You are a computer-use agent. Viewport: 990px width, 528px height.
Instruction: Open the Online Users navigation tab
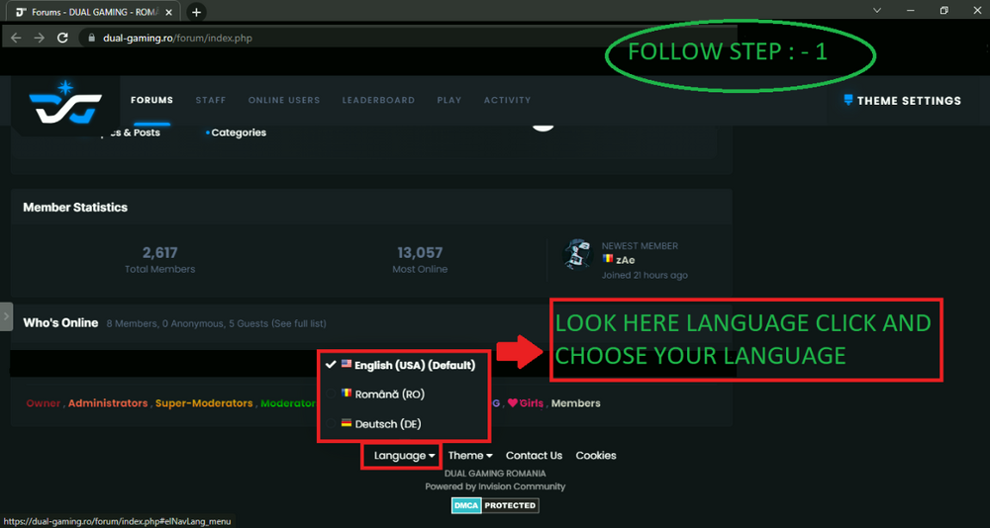[x=284, y=101]
